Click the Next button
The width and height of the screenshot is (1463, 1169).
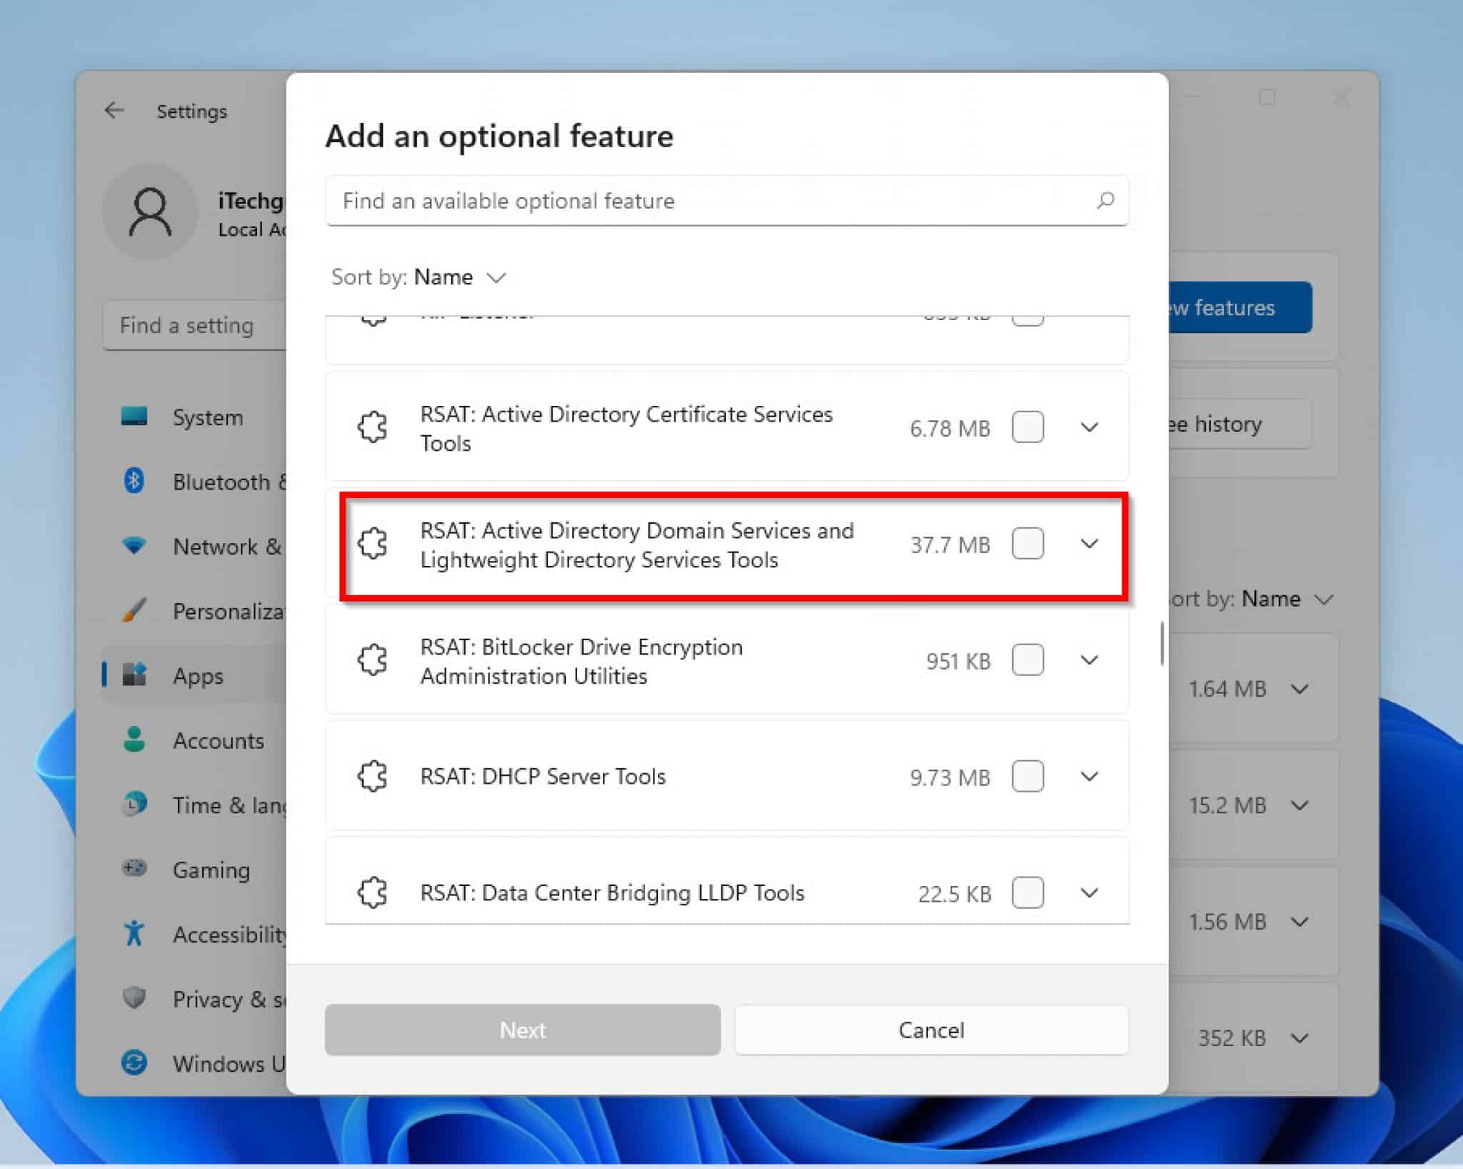[x=522, y=1030]
